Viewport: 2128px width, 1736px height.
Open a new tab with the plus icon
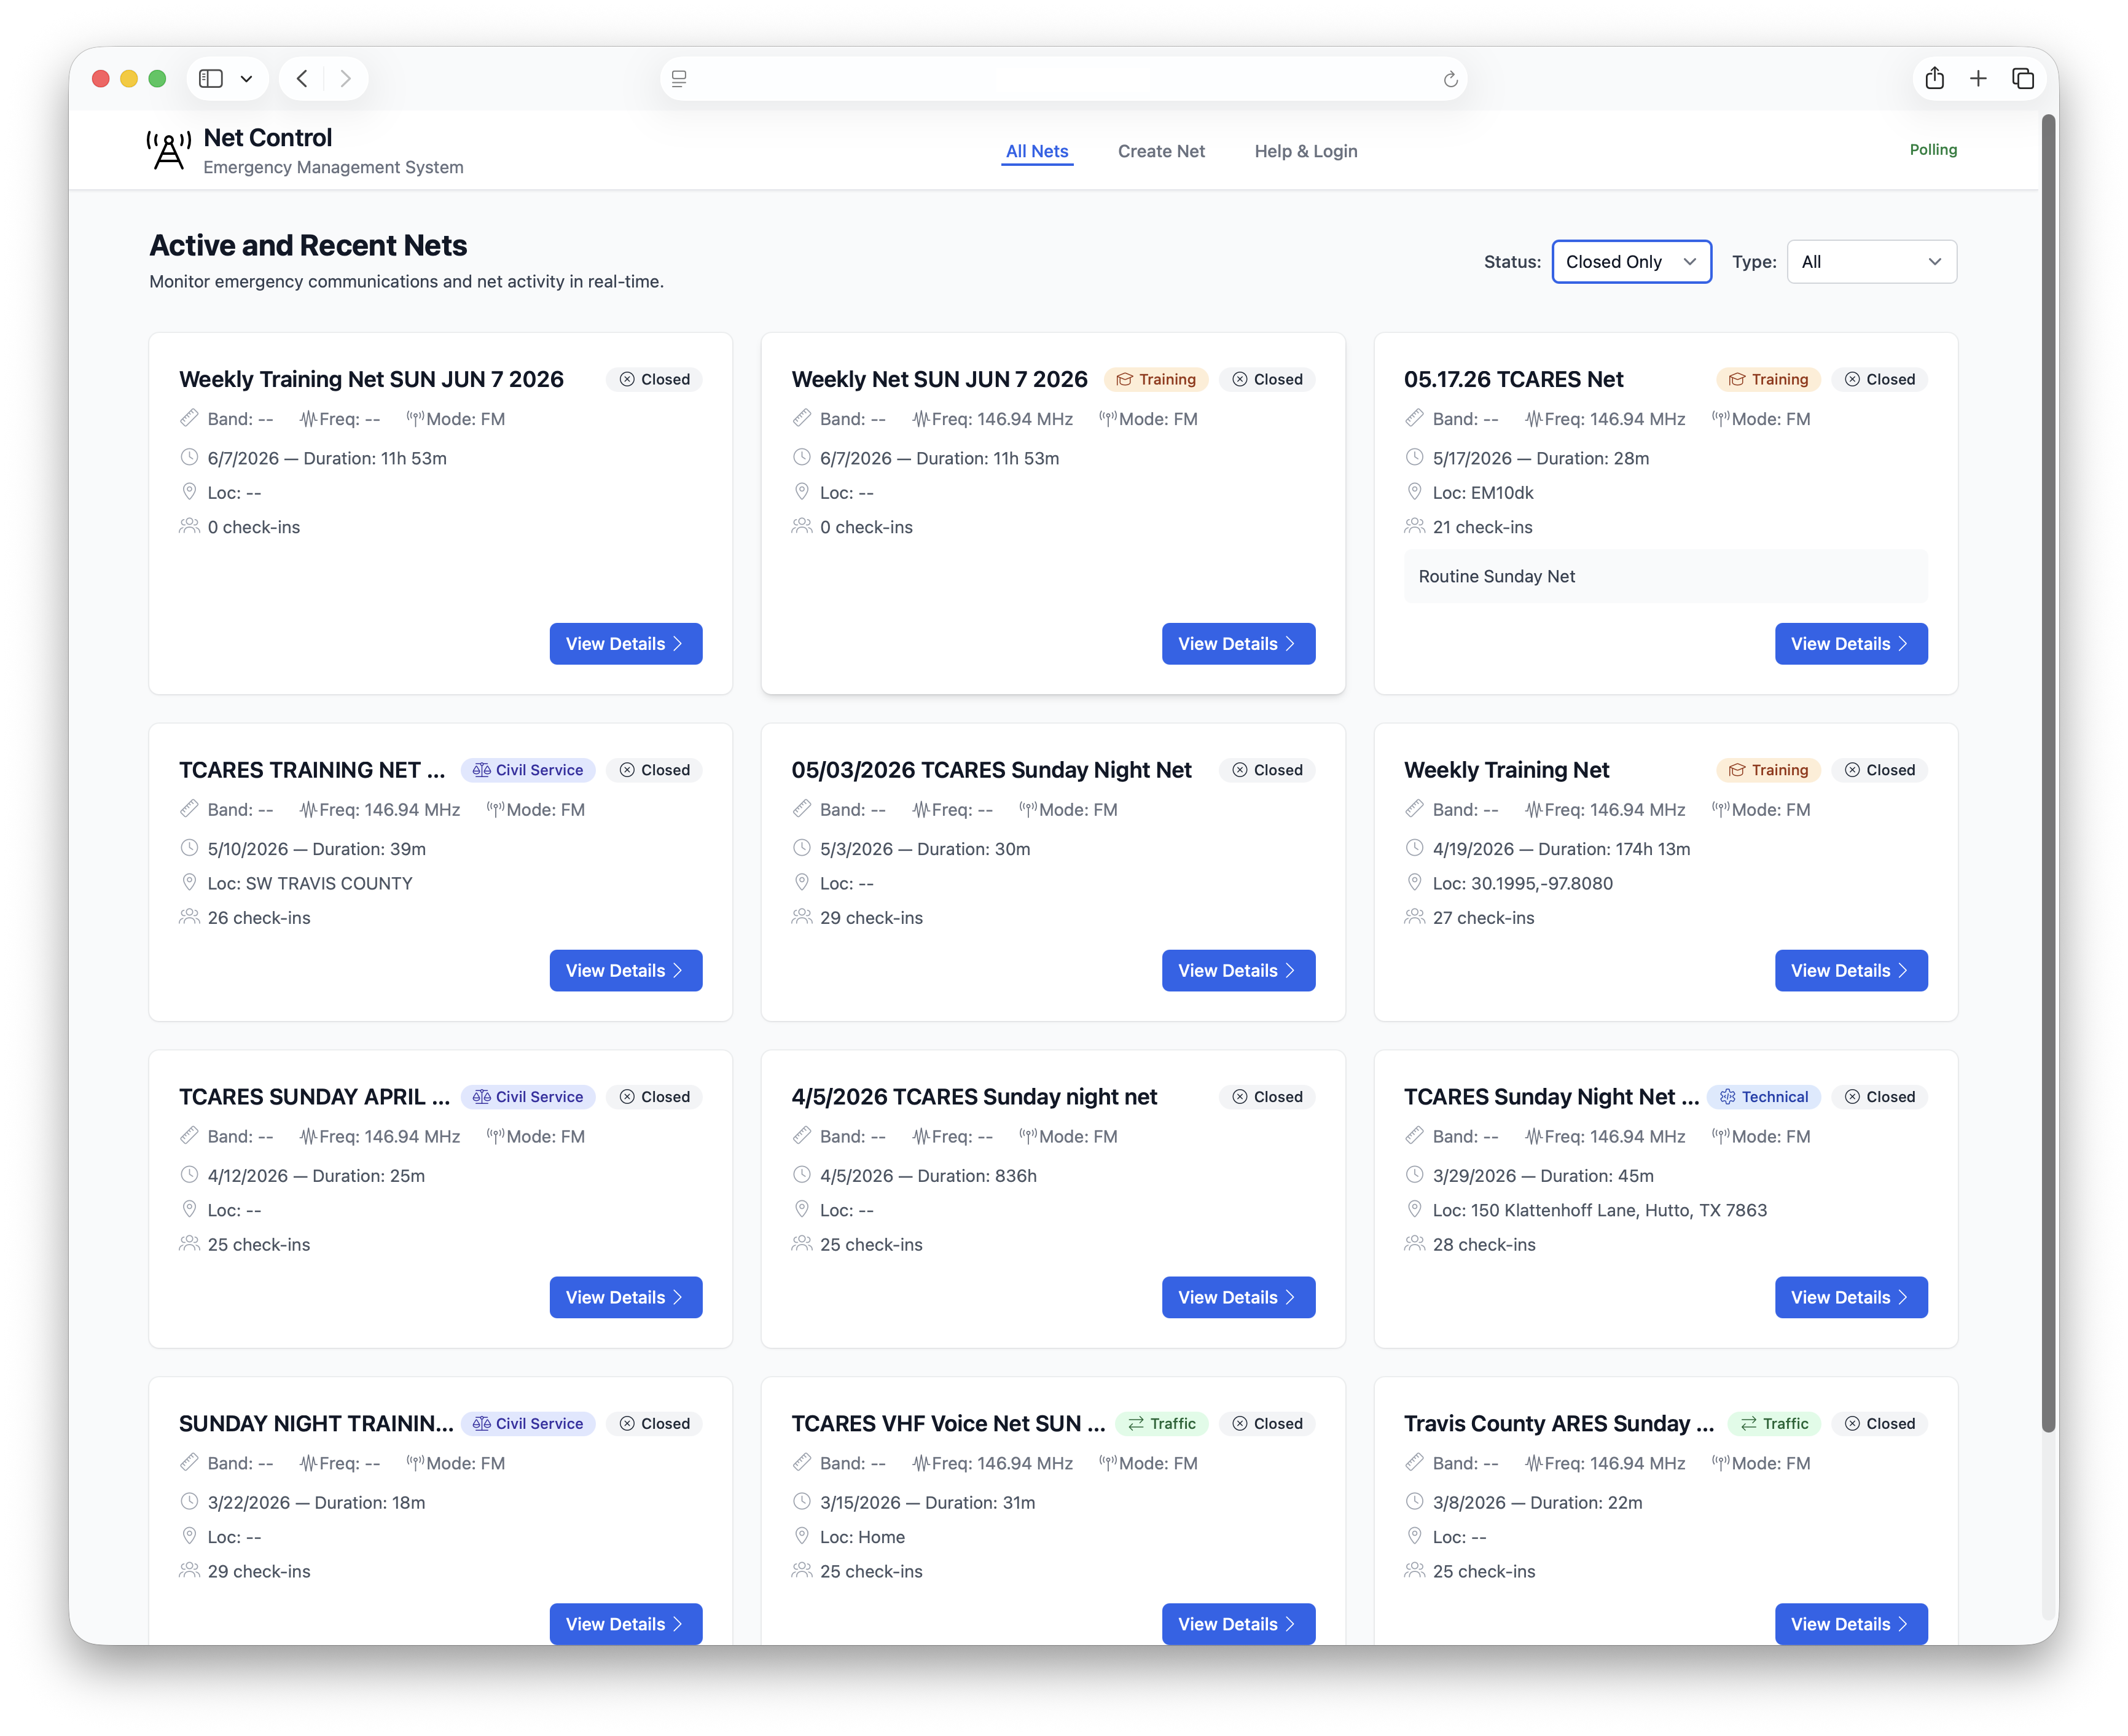(1978, 78)
